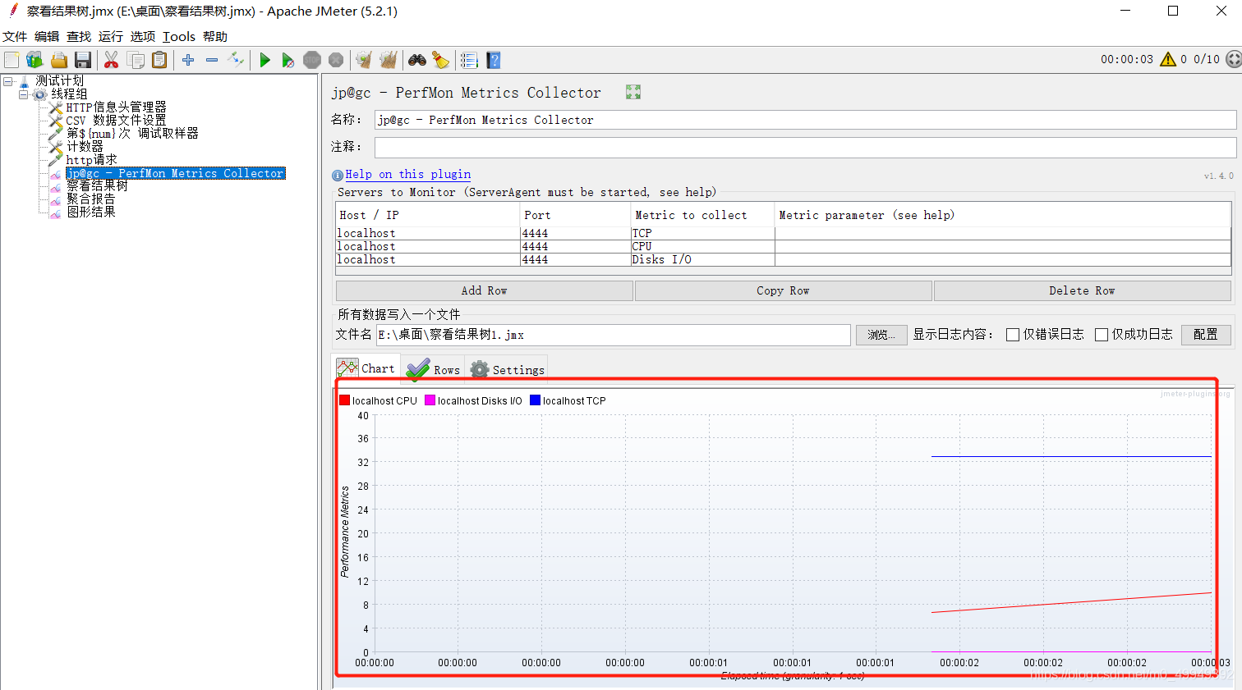Select 察看结果树 in the tree

(97, 186)
